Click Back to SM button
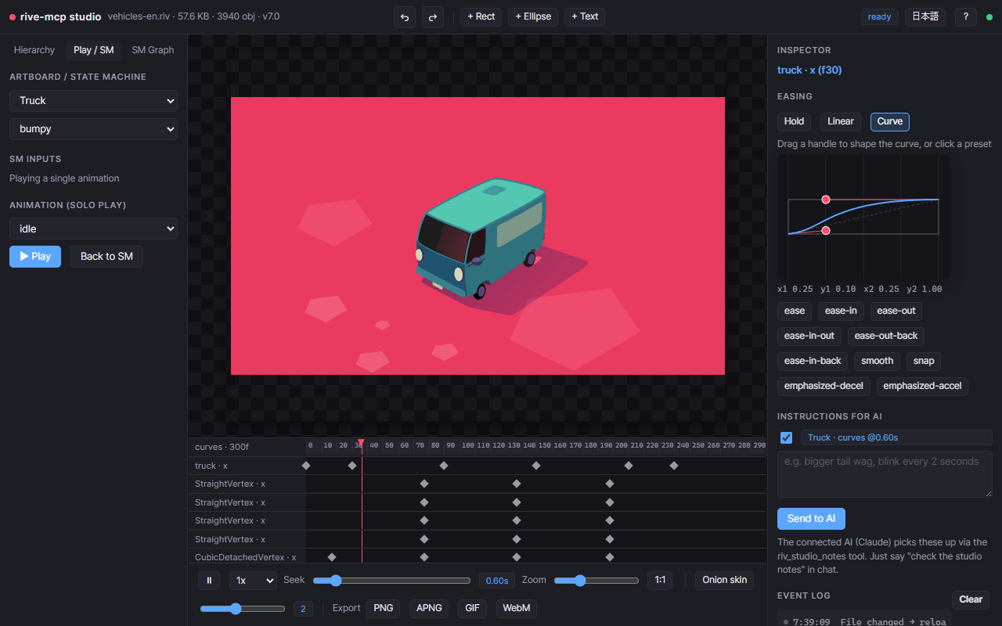This screenshot has width=1002, height=626. pyautogui.click(x=106, y=256)
